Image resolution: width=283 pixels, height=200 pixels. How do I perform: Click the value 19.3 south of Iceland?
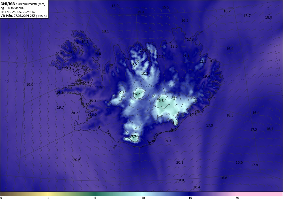(x=168, y=141)
